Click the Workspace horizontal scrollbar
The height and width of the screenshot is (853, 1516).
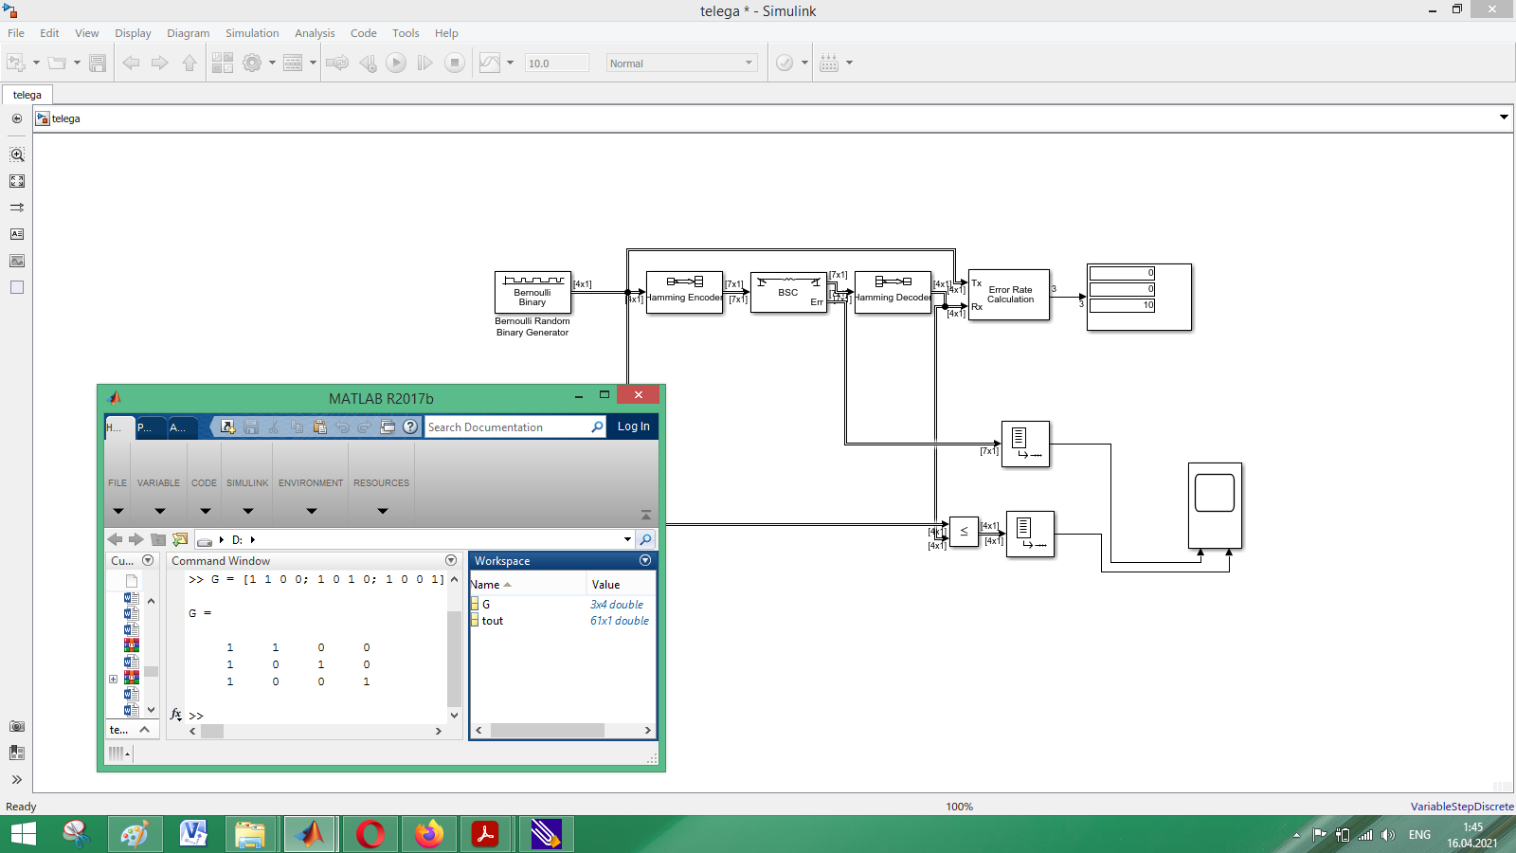[547, 730]
